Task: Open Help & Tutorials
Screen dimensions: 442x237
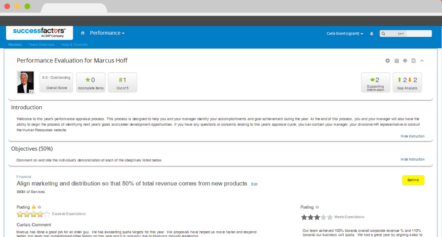Action: click(74, 44)
